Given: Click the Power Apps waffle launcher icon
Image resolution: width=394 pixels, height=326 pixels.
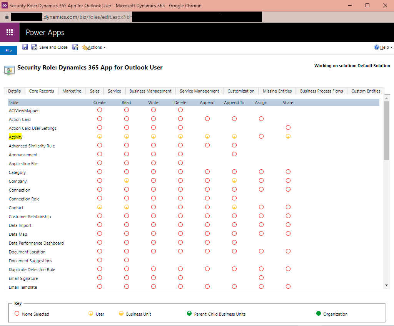Looking at the screenshot, I should [10, 32].
